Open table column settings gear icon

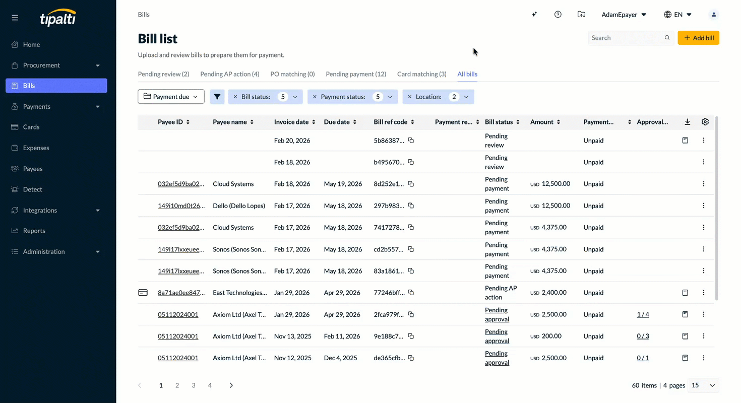click(x=705, y=122)
